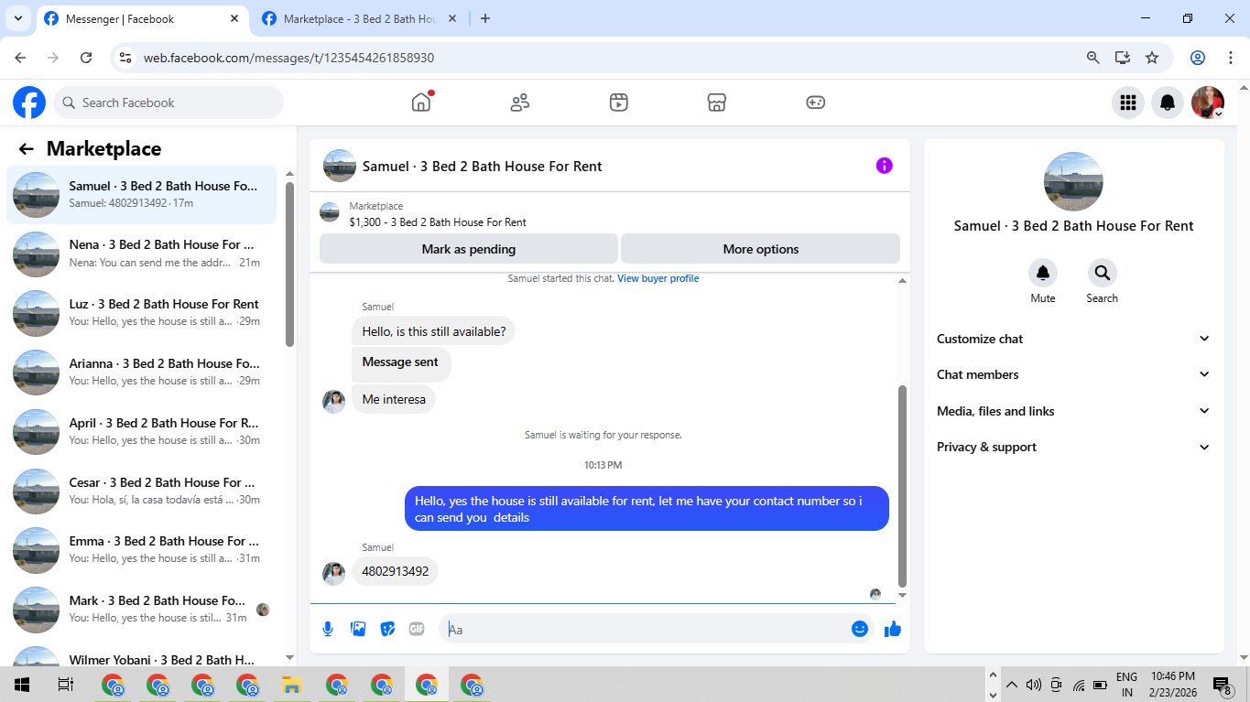Go to the Home feed icon
The width and height of the screenshot is (1250, 702).
pyautogui.click(x=421, y=103)
